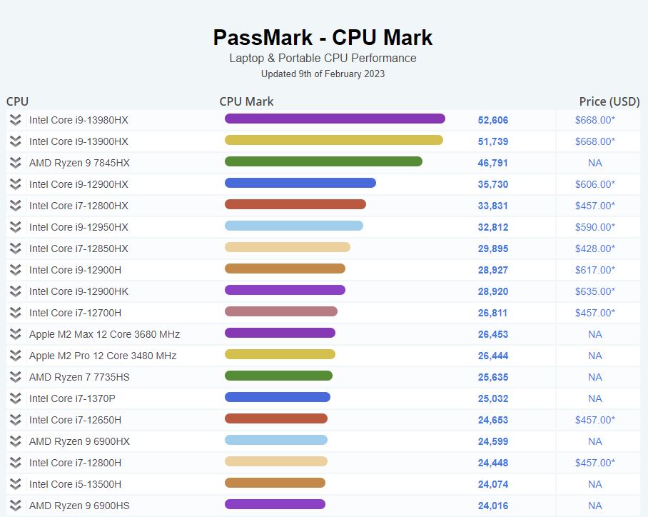This screenshot has width=648, height=517.
Task: Open Apple M2 Pro 12 Core link
Action: click(103, 356)
